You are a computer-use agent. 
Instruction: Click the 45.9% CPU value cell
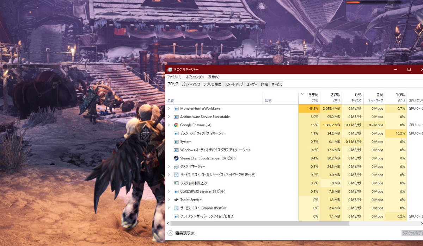pos(309,108)
